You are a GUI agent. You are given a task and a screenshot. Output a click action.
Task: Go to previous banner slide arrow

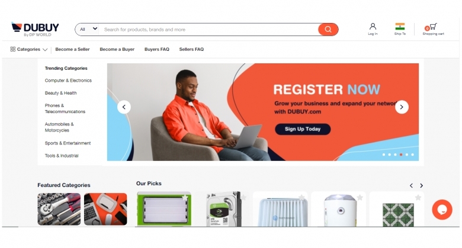(x=124, y=107)
